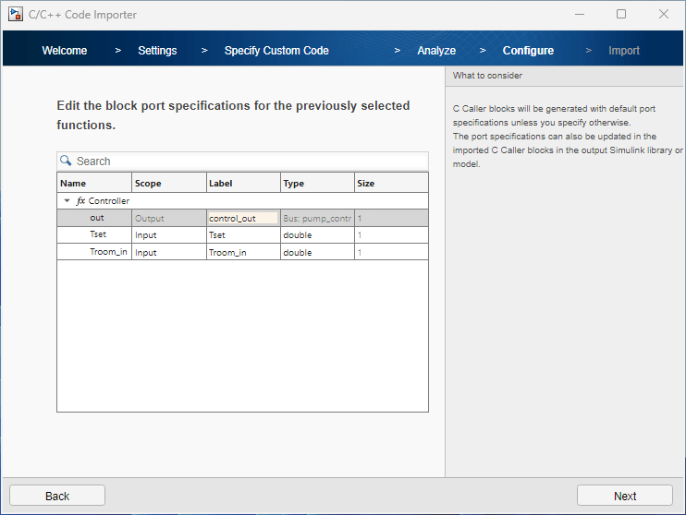Click in the Search field
The width and height of the screenshot is (686, 515).
point(250,161)
